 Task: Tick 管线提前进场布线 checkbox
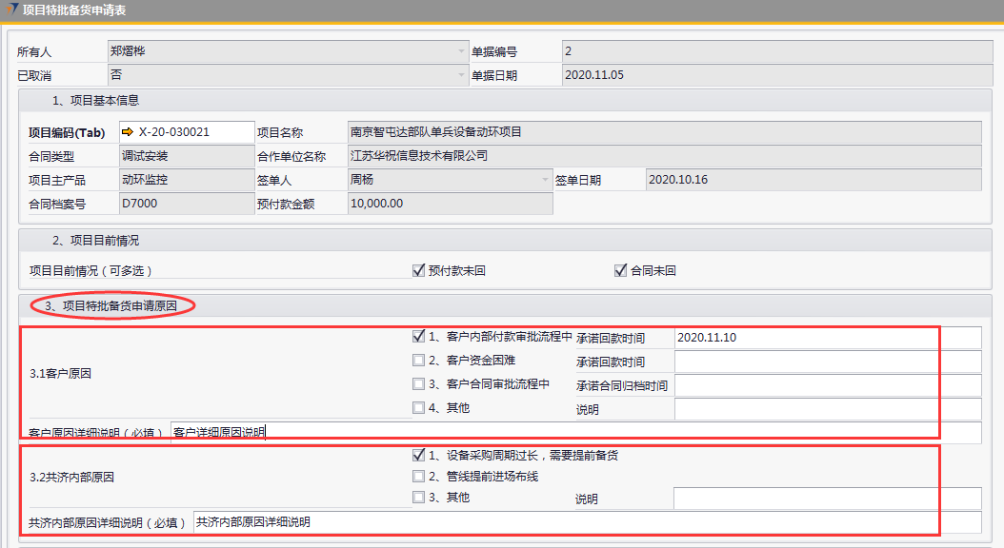(x=418, y=476)
